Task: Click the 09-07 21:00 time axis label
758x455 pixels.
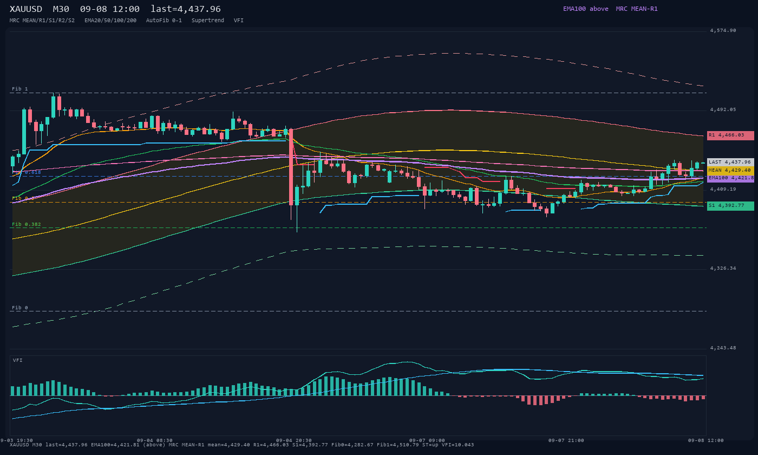Action: pyautogui.click(x=566, y=440)
